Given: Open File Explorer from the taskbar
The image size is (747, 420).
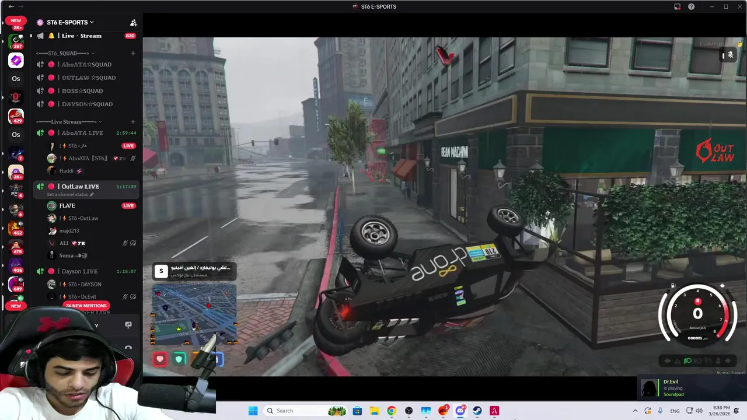Looking at the screenshot, I should point(374,411).
